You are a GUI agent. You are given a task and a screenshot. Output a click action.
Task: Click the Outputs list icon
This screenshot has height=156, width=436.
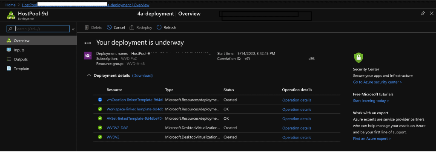[x=9, y=59]
